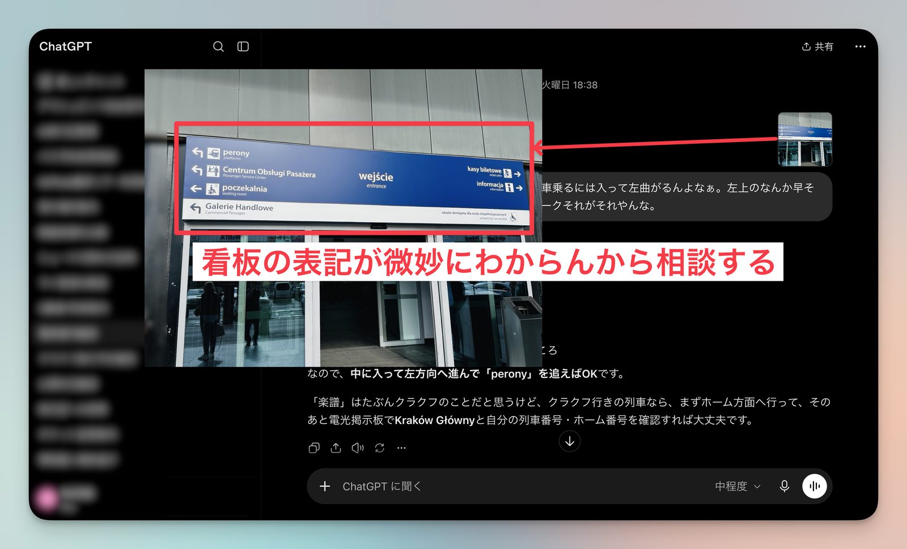Open the chat search icon

pyautogui.click(x=218, y=46)
